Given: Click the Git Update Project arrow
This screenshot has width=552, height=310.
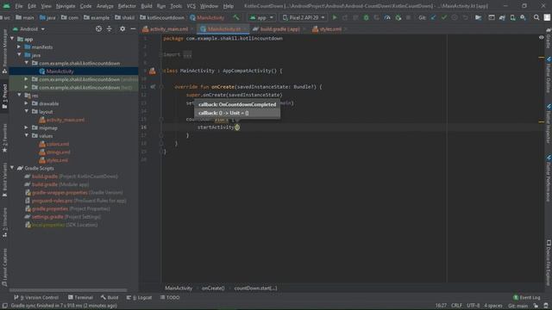Looking at the screenshot, I should point(433,17).
